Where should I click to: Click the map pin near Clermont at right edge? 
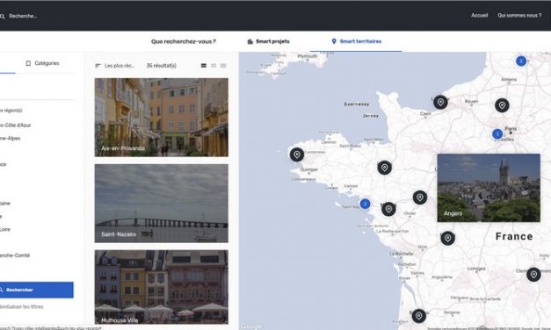point(533,275)
